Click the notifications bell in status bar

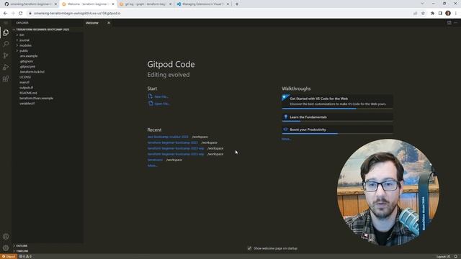point(456,256)
